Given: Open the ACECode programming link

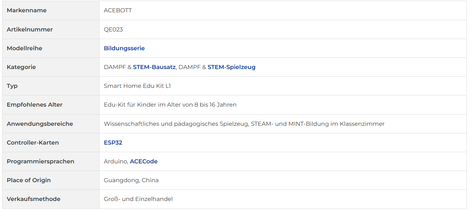Looking at the screenshot, I should (144, 161).
